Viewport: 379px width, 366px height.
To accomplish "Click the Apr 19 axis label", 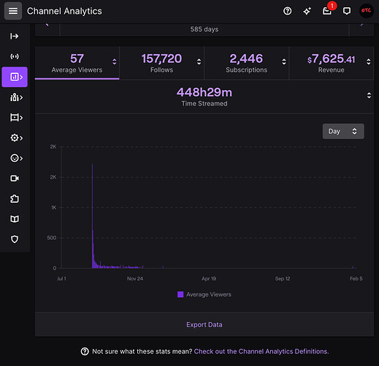I will pos(209,278).
